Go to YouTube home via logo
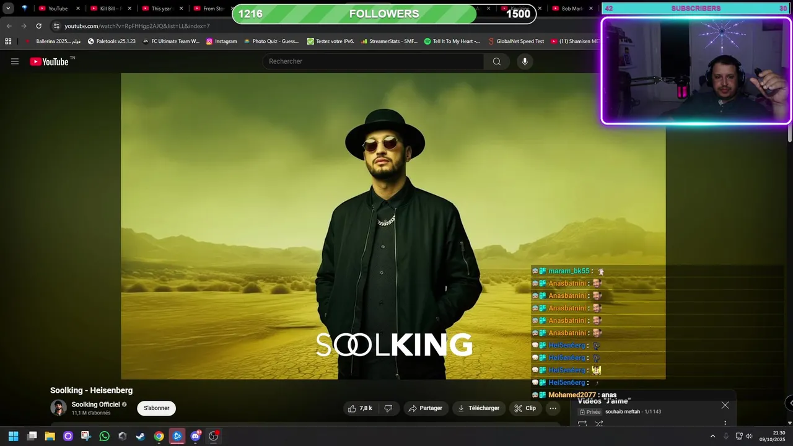The image size is (793, 446). point(49,61)
